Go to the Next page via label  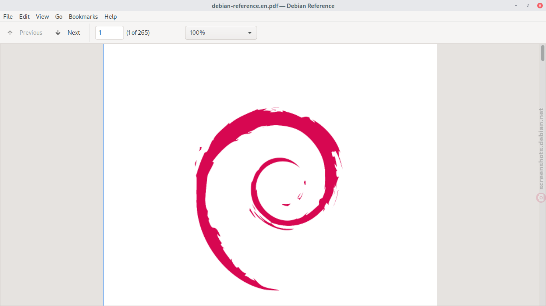coord(74,33)
